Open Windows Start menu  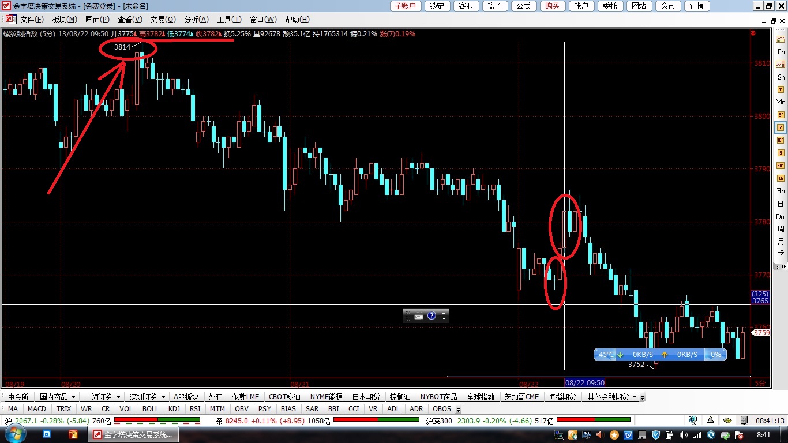click(12, 434)
